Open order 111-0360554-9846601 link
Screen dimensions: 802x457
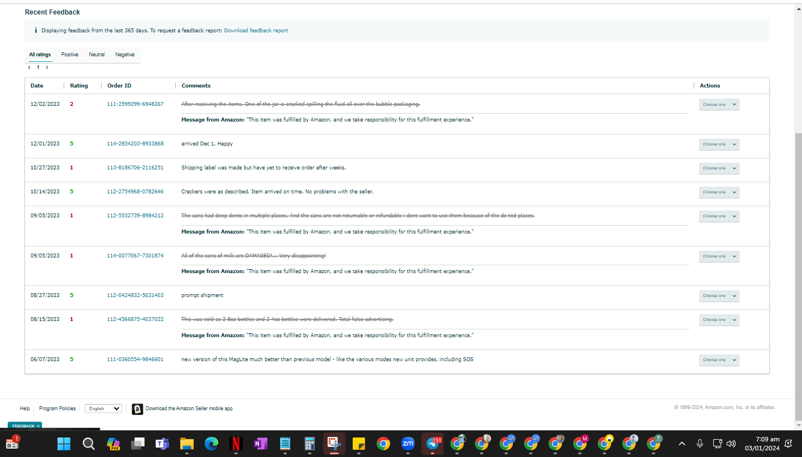(135, 359)
